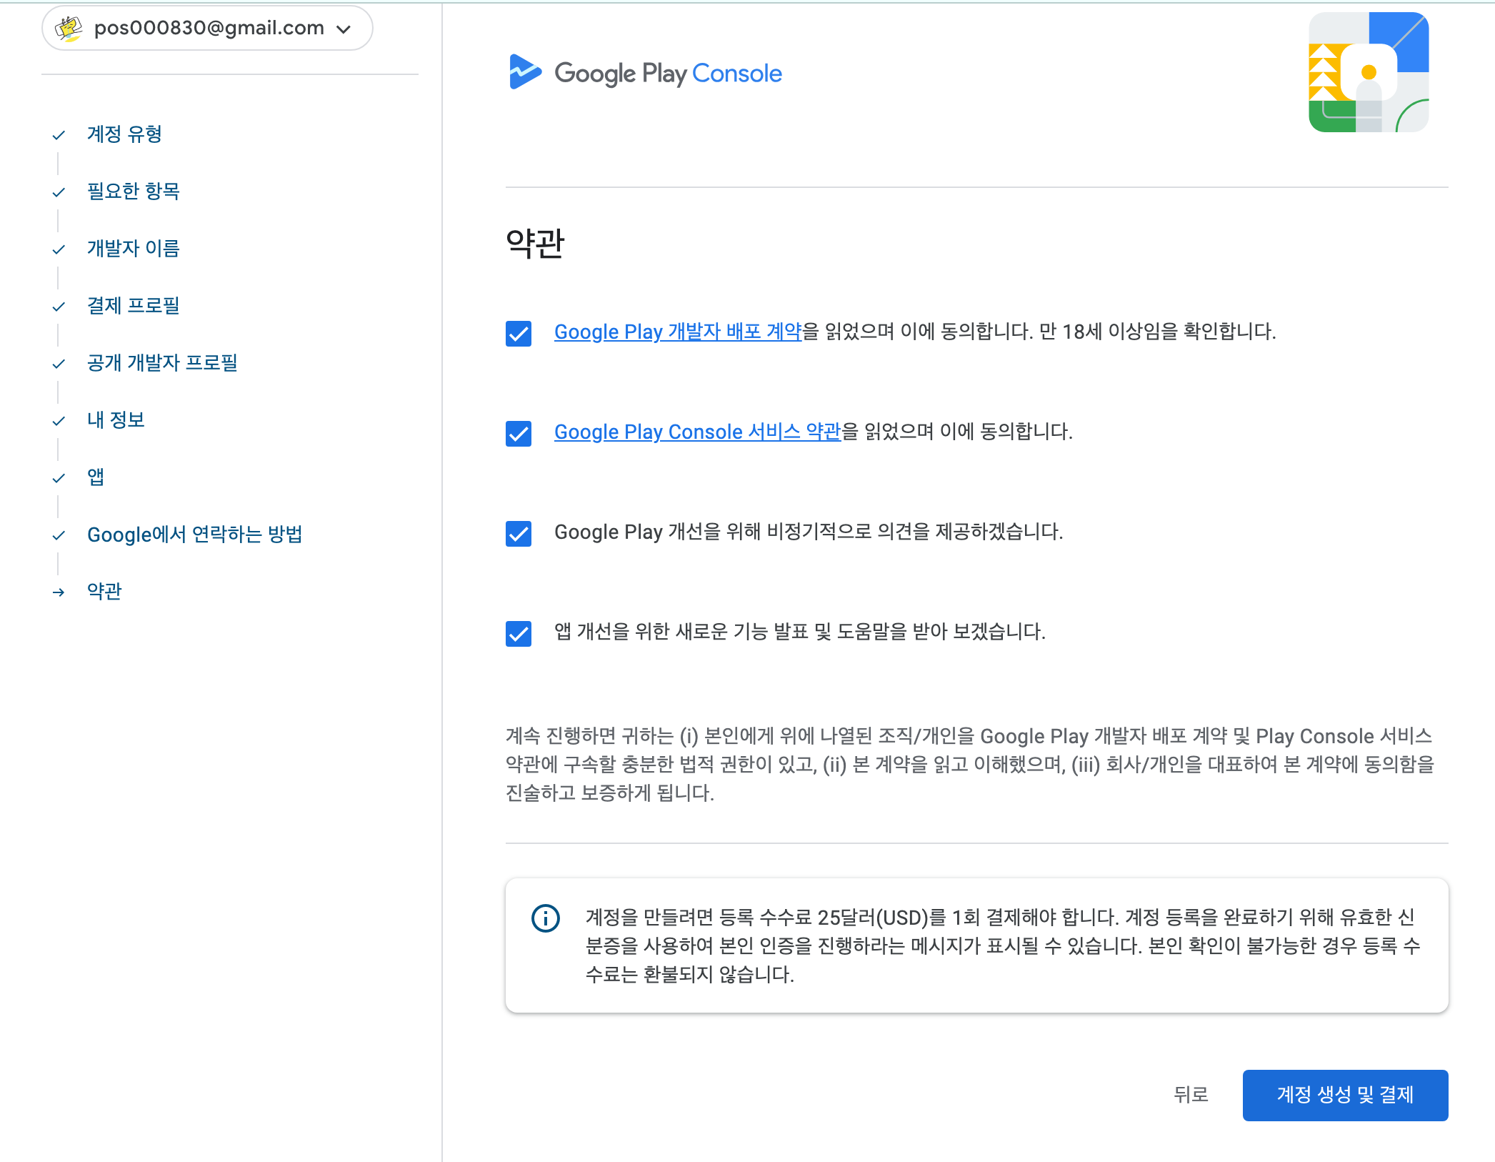
Task: Uncheck the Google Play 개선 의견 제공 checkbox
Action: click(x=519, y=534)
